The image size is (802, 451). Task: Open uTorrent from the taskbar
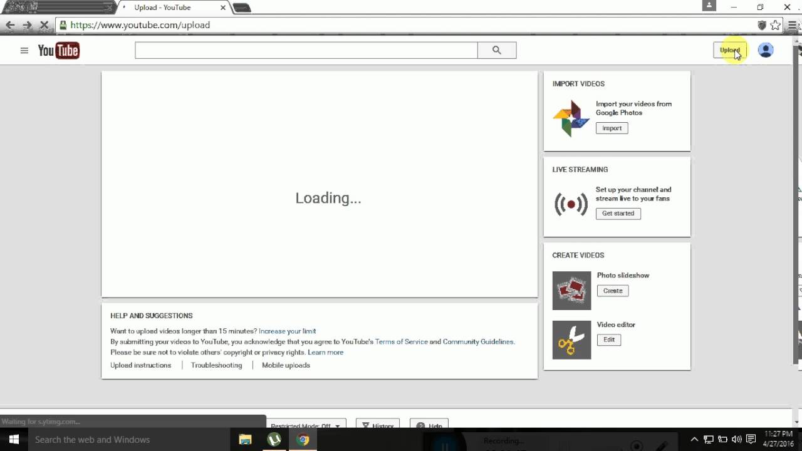point(274,440)
